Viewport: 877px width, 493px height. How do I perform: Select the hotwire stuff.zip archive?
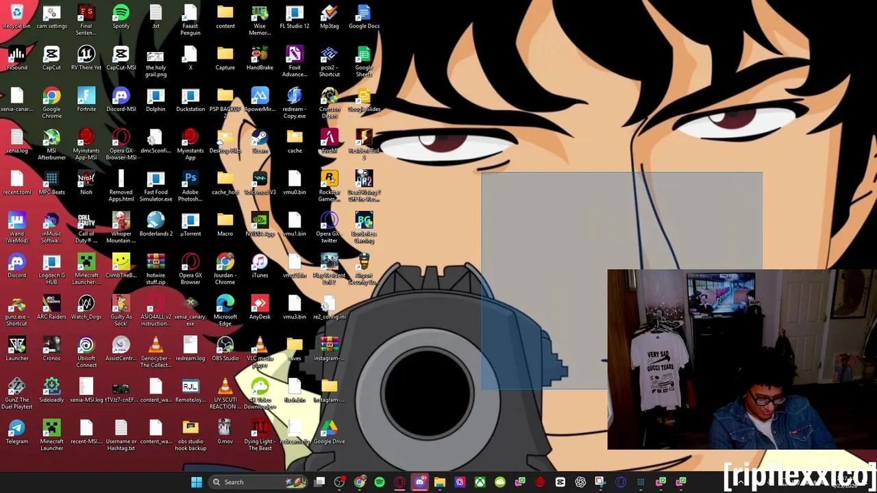[156, 270]
